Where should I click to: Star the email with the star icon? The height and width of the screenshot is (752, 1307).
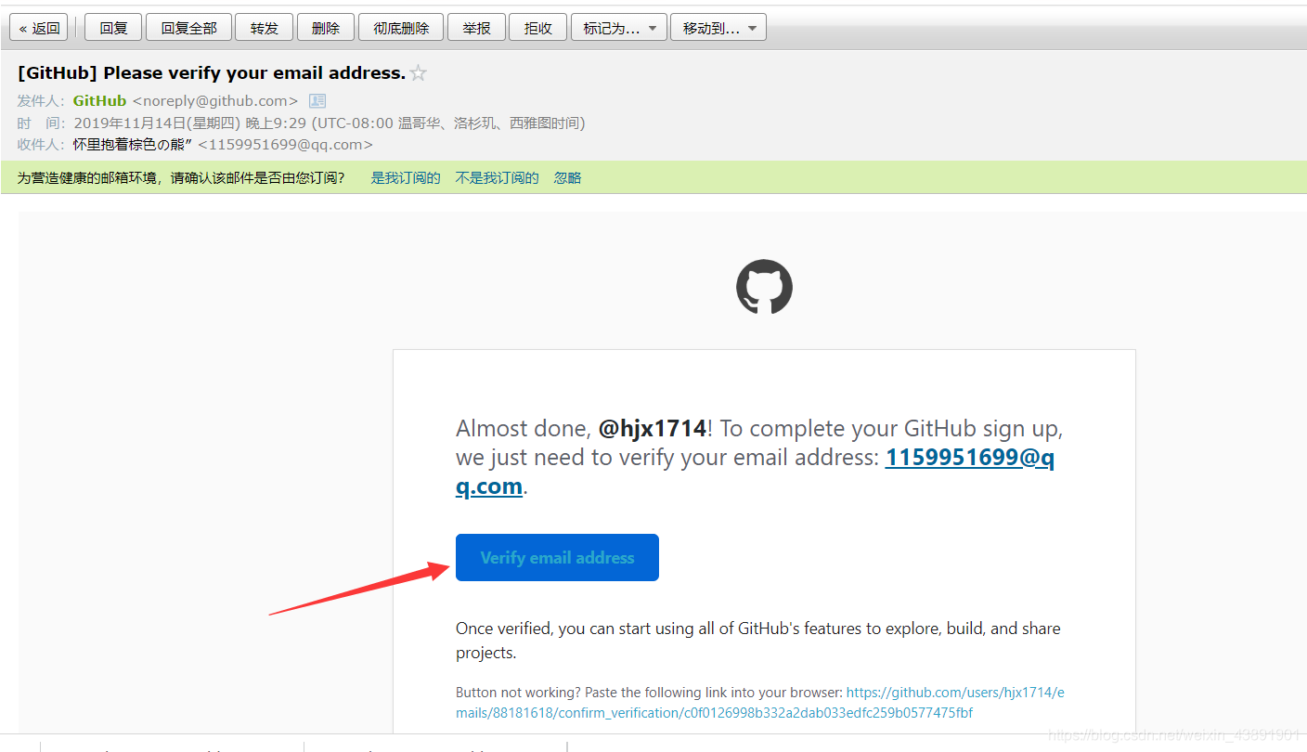[x=419, y=73]
